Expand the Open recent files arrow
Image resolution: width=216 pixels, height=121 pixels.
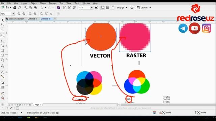10,8
